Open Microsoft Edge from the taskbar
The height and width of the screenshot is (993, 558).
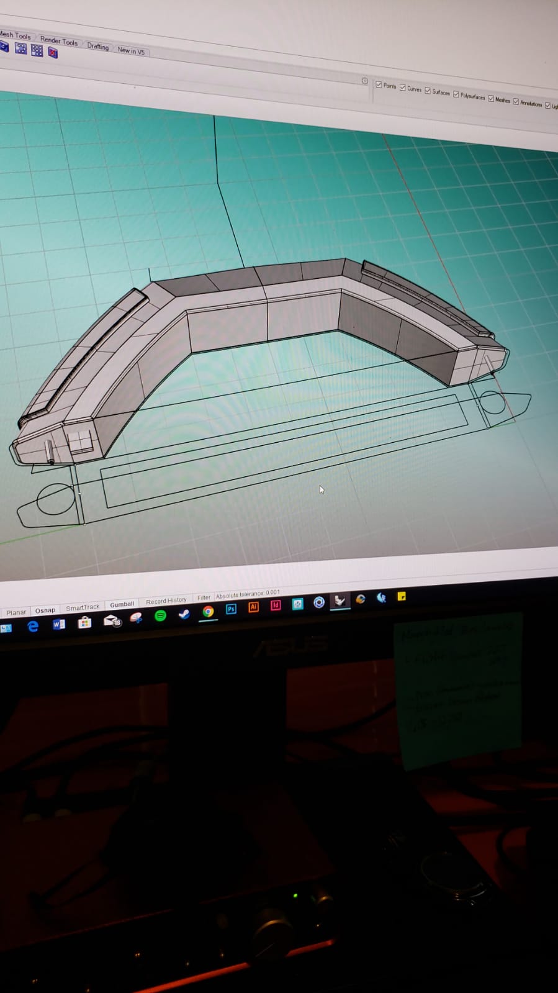tap(33, 626)
